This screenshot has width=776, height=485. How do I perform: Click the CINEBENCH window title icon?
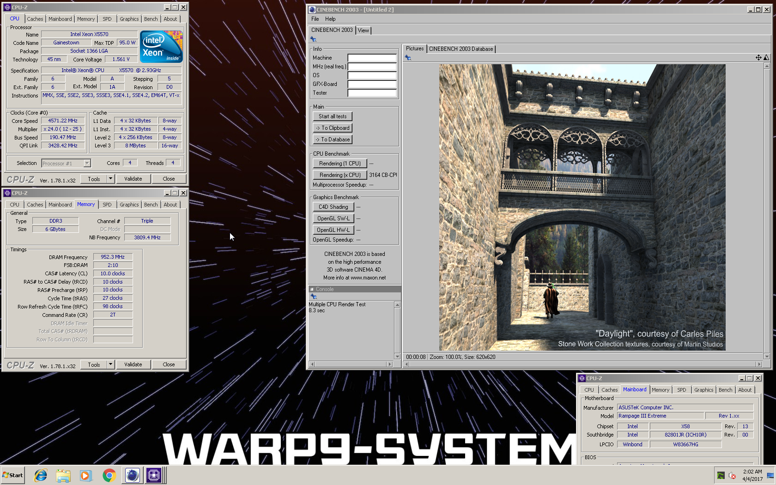coord(312,9)
